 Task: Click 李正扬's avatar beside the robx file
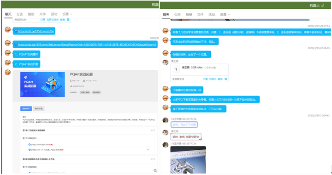pos(166,62)
